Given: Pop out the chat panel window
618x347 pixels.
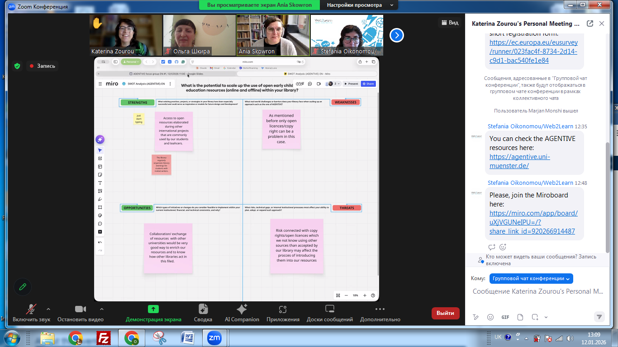Looking at the screenshot, I should pos(589,23).
